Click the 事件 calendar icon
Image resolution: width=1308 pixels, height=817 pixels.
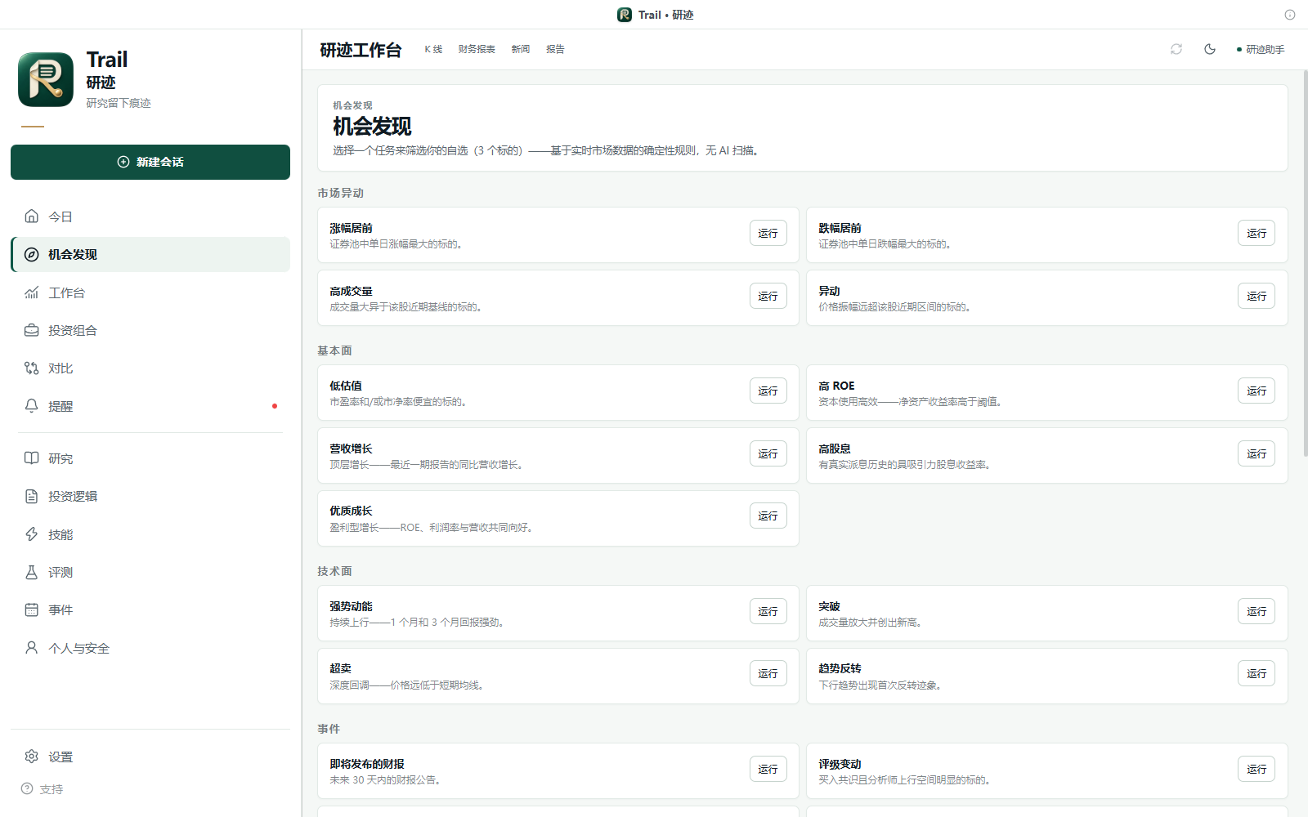click(32, 609)
